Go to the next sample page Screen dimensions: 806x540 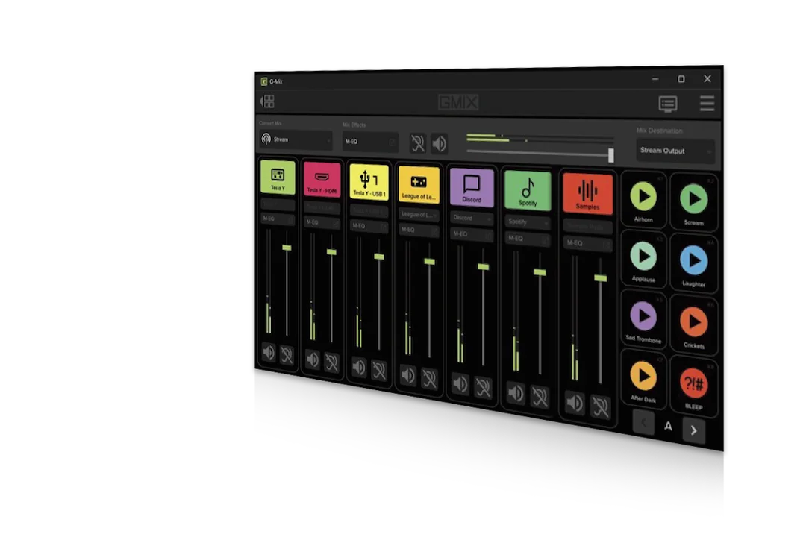tap(693, 430)
